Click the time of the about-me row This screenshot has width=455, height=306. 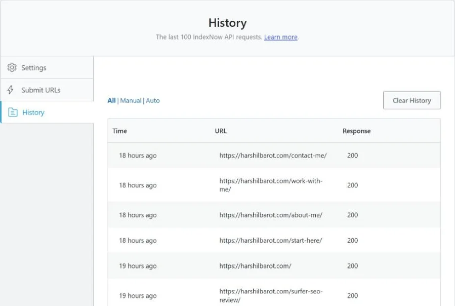[x=138, y=215]
